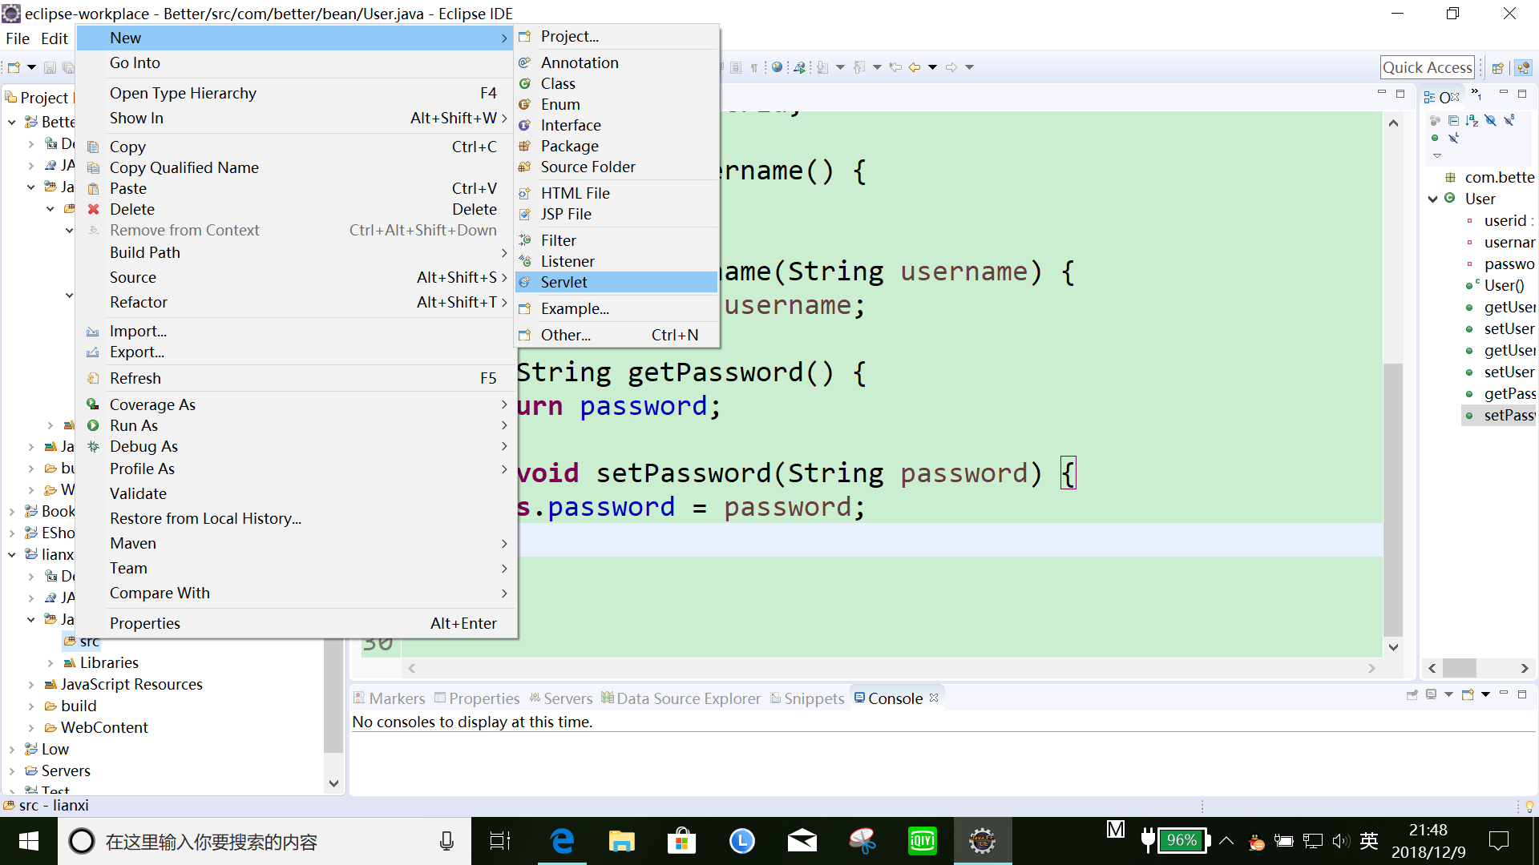Click the Quick Access input field
This screenshot has width=1539, height=865.
(x=1427, y=66)
